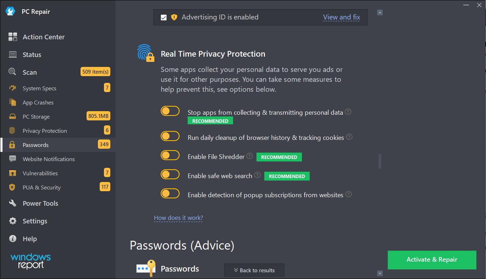Click the Activate & Repair button
The height and width of the screenshot is (279, 486).
point(432,260)
